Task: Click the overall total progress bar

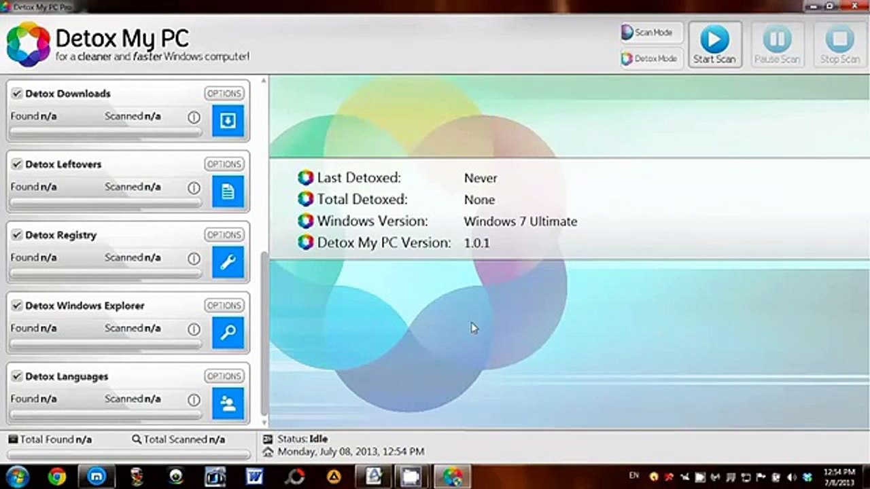Action: 128,454
